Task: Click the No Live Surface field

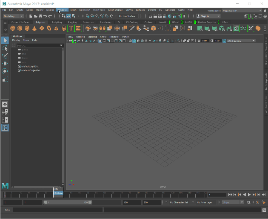Action: click(x=128, y=16)
